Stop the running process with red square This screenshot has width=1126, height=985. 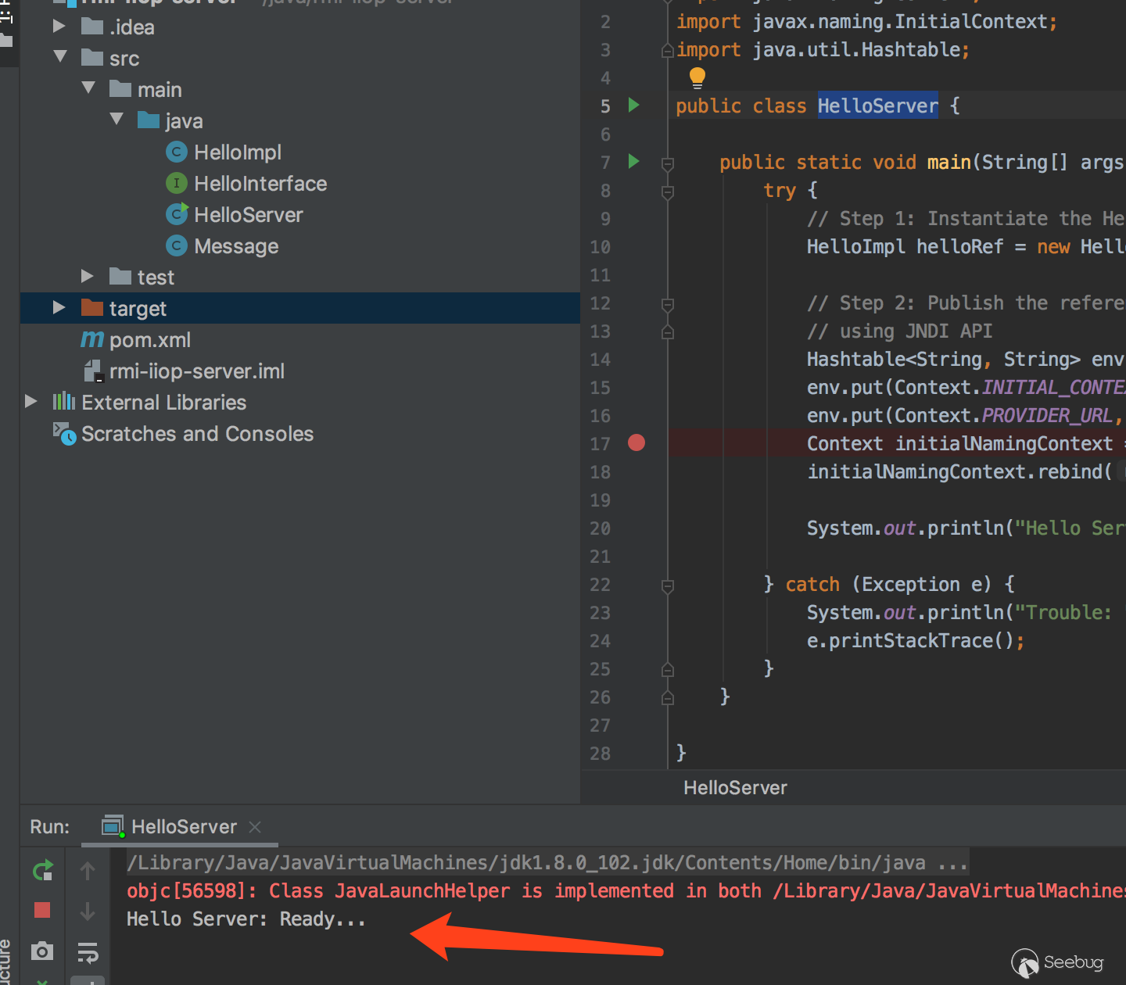pyautogui.click(x=42, y=910)
